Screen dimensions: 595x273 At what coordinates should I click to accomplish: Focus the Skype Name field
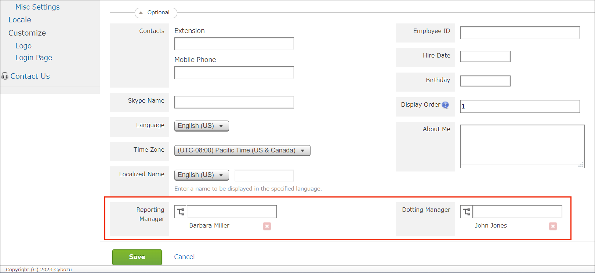234,102
